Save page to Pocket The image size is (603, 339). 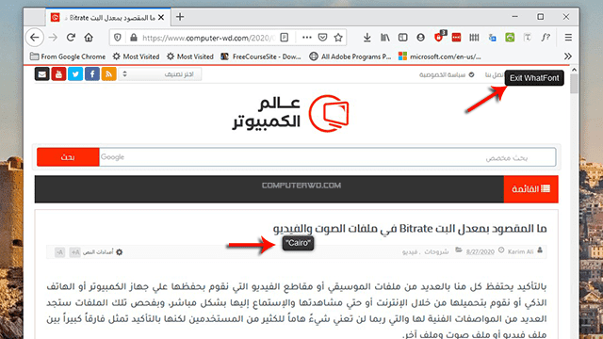[x=322, y=38]
